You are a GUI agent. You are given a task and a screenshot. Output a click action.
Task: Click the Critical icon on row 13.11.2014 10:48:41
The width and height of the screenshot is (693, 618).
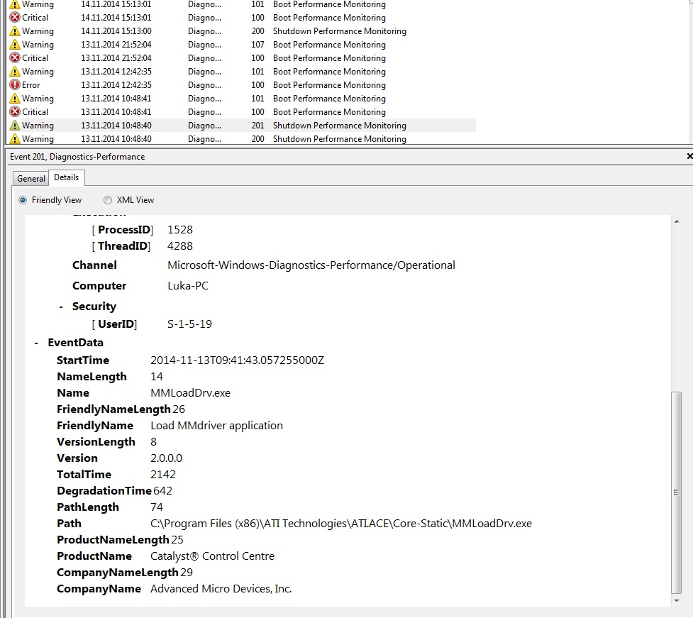coord(15,112)
